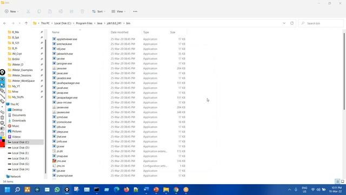Image resolution: width=346 pixels, height=195 pixels.
Task: Open Desktop in navigation pane
Action: click(x=17, y=109)
